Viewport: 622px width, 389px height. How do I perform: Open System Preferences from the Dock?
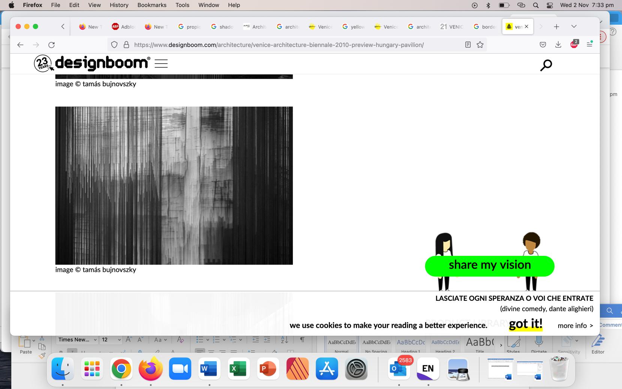pos(356,368)
